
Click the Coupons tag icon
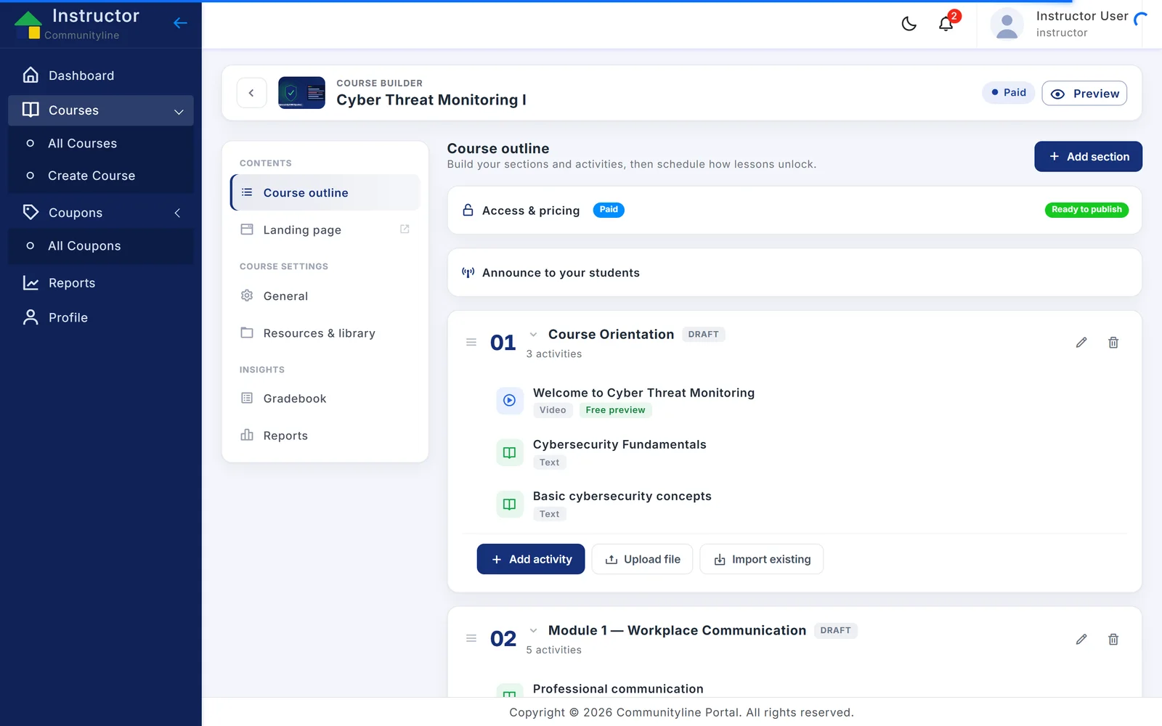[x=31, y=212]
